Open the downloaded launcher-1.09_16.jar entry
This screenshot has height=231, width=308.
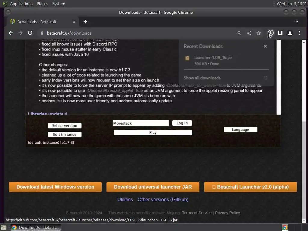click(x=226, y=60)
